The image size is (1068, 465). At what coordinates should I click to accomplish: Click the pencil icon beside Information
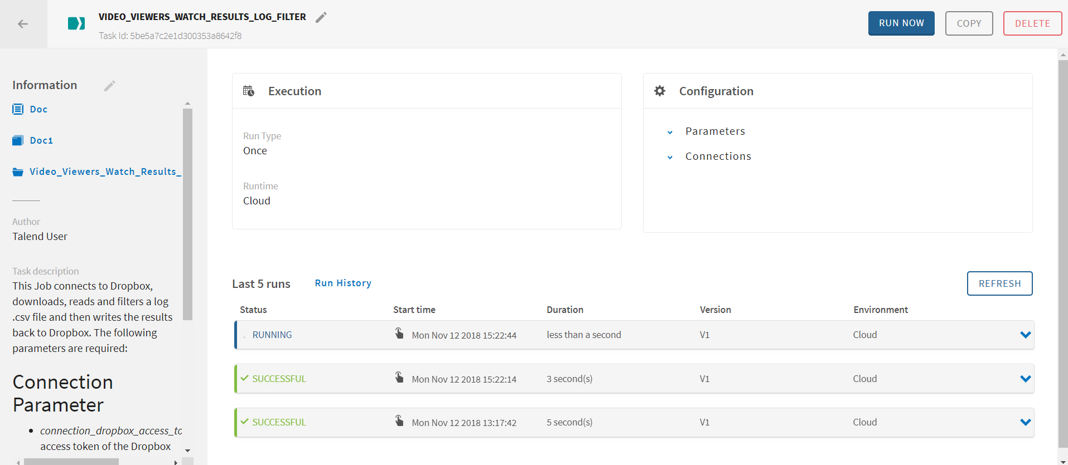109,86
